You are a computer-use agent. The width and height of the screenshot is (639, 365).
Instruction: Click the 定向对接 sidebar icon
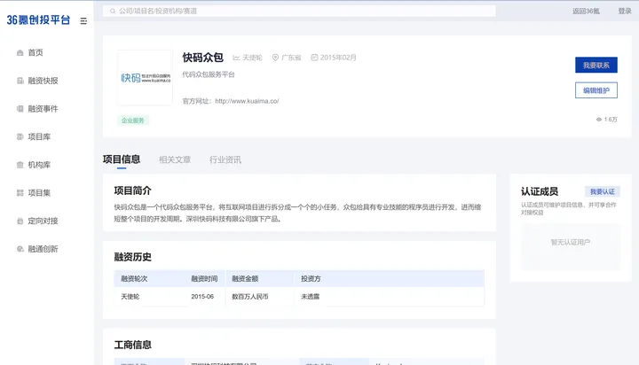click(x=20, y=221)
